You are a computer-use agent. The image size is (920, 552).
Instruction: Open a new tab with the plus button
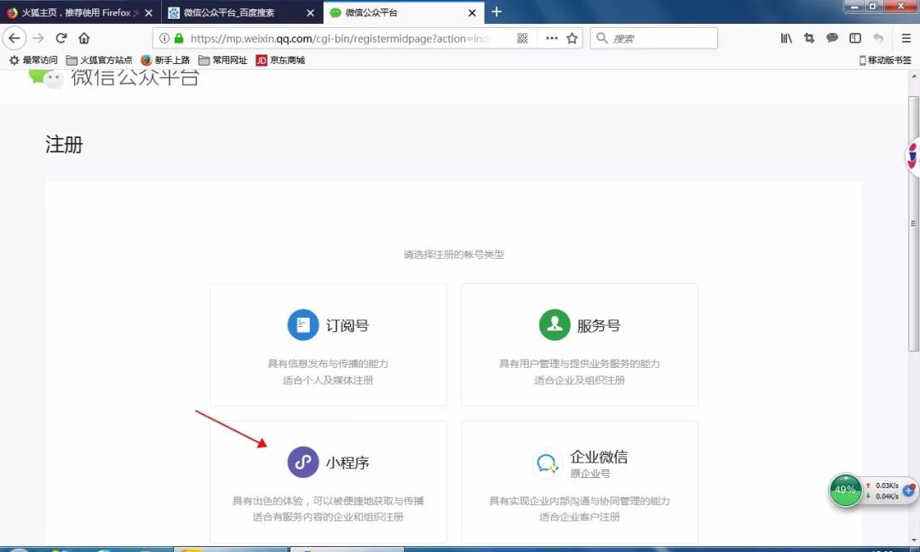tap(497, 12)
